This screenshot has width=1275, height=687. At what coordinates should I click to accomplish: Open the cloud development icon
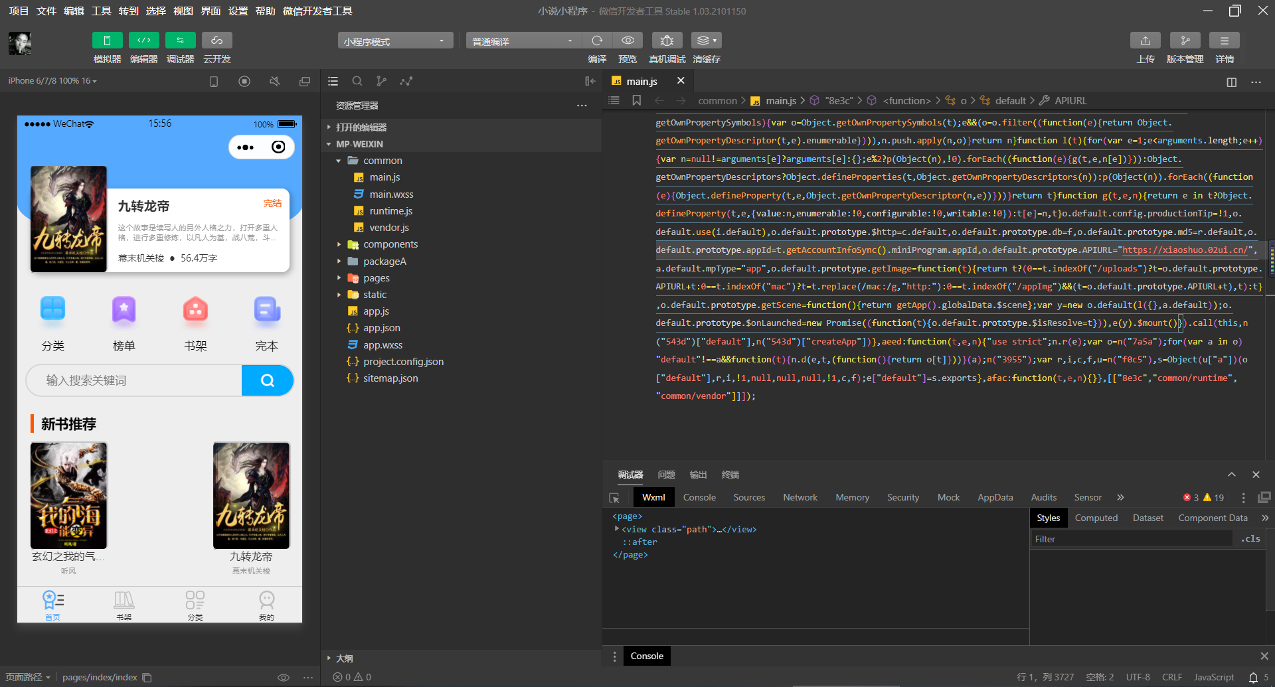pos(216,40)
